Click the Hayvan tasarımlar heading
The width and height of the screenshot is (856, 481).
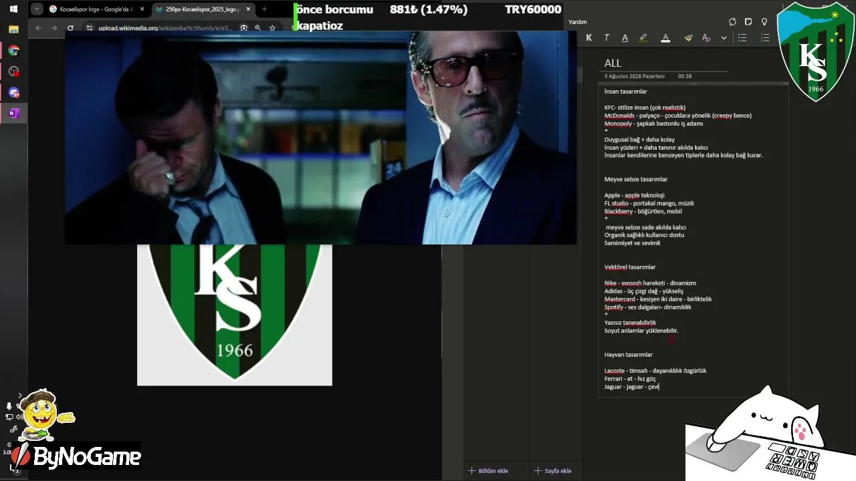tap(629, 355)
